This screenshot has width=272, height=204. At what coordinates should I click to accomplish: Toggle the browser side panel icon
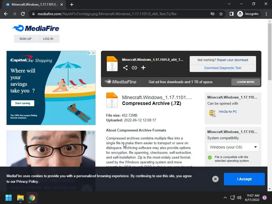tap(231, 14)
